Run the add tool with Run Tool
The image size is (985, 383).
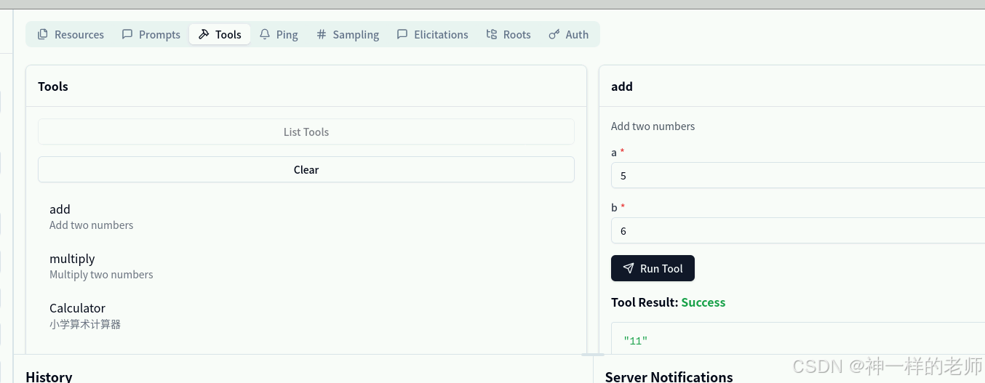point(653,268)
